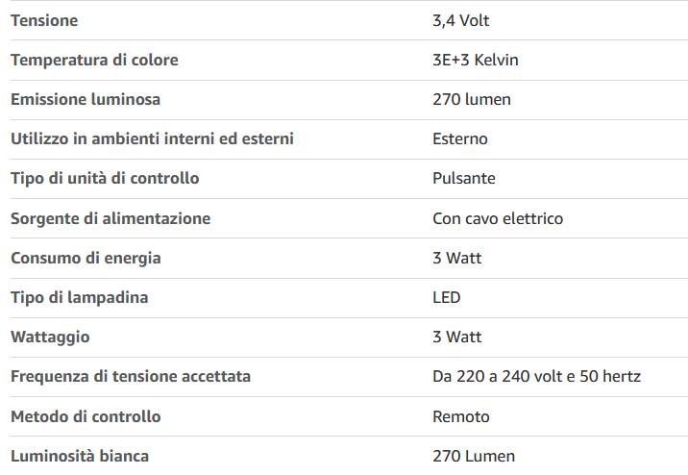Click the "Tipo di unità di controllo" label
This screenshot has width=688, height=475.
105,178
